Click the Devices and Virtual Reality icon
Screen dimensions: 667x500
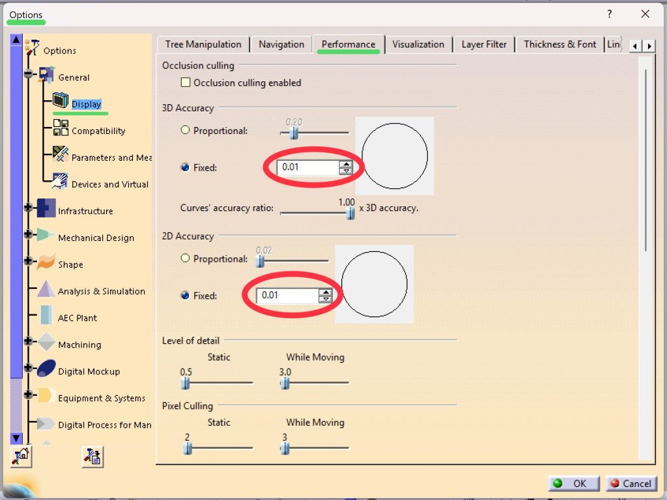(61, 181)
